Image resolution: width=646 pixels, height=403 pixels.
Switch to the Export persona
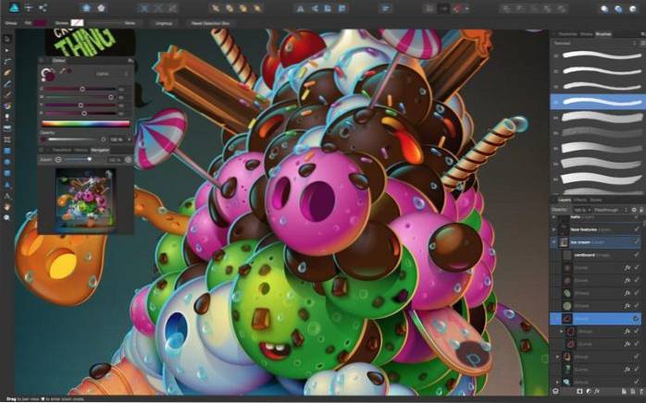coord(43,7)
